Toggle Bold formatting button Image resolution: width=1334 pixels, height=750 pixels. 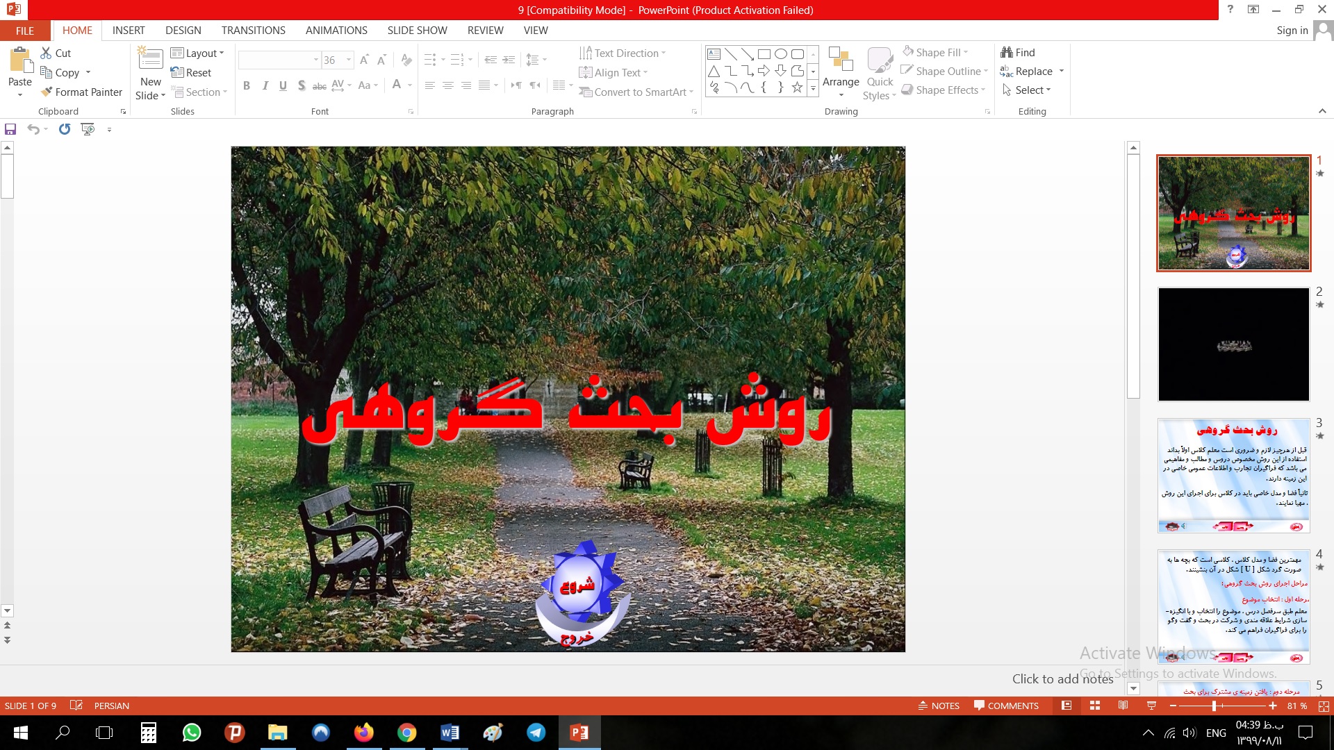point(246,85)
